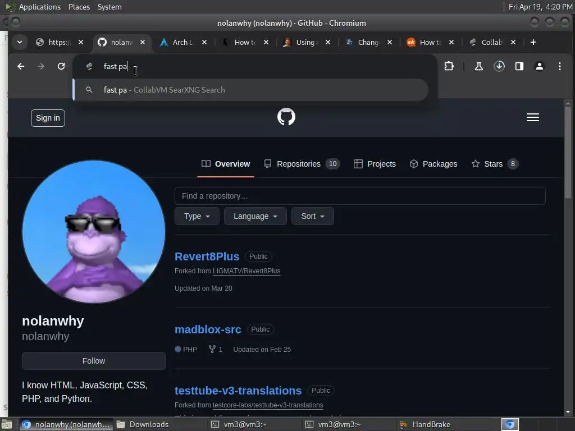The height and width of the screenshot is (431, 575).
Task: Open the Repositories tab
Action: tap(302, 164)
